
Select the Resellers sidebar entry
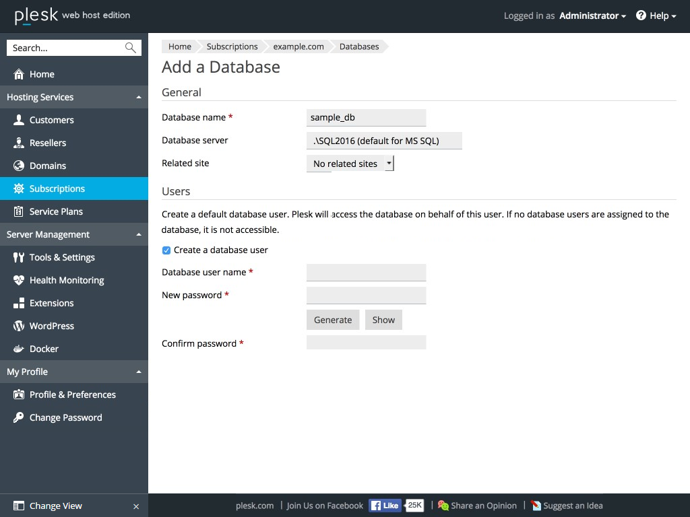point(49,143)
